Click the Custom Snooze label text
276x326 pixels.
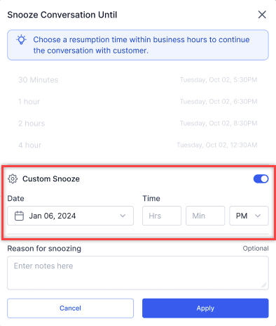point(51,179)
